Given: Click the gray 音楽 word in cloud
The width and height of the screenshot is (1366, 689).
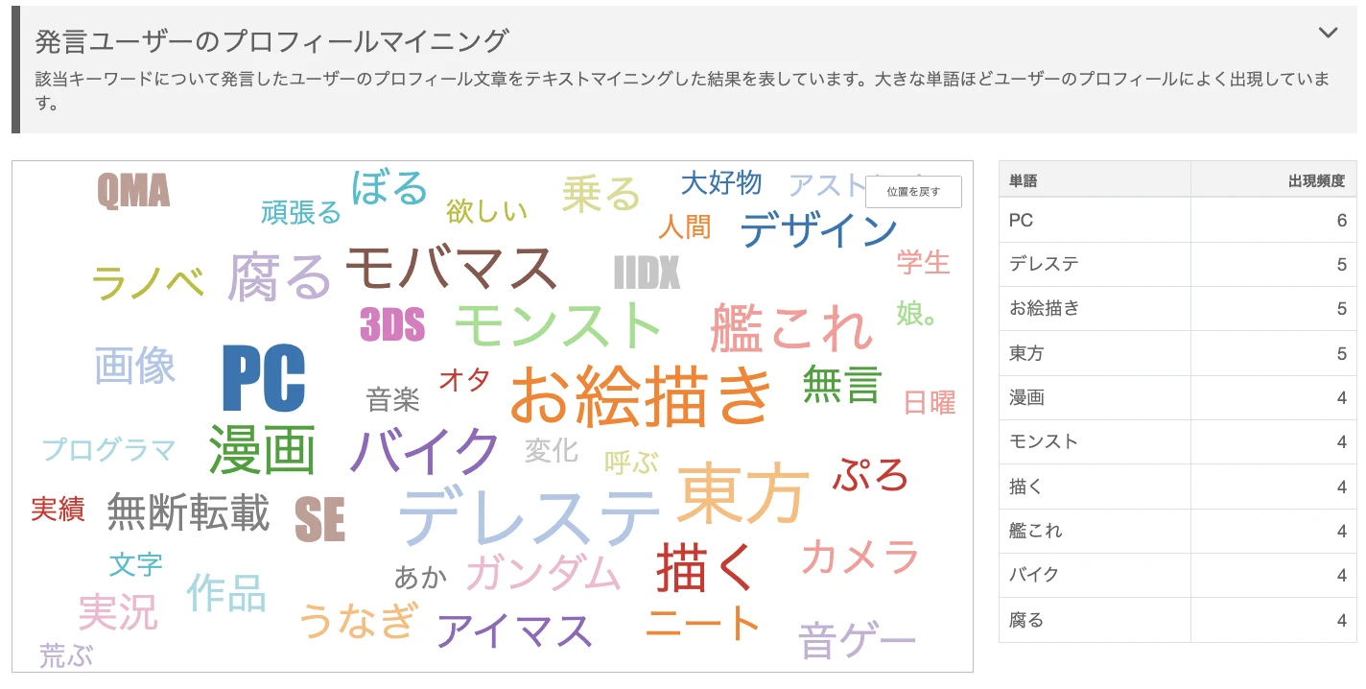Looking at the screenshot, I should [393, 399].
